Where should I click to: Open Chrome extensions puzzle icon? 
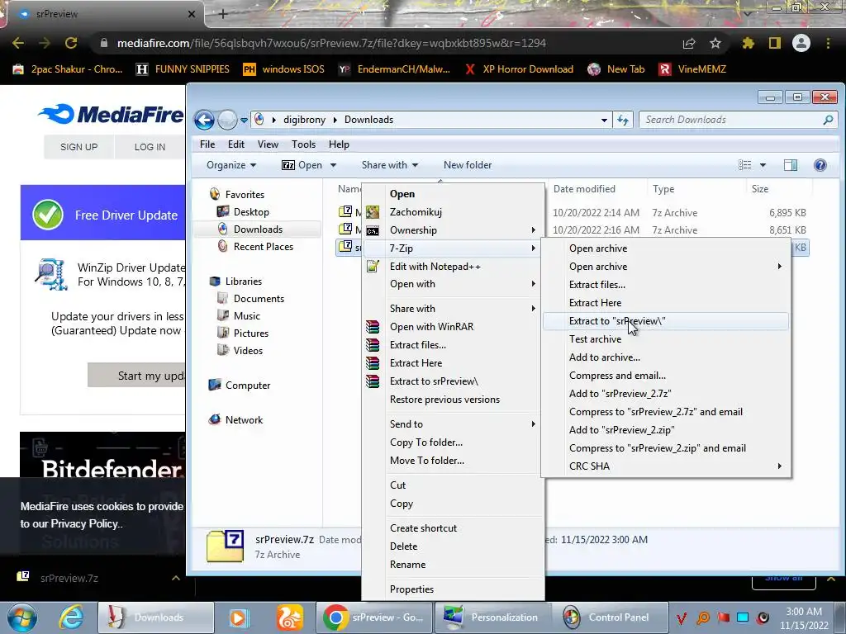click(x=748, y=43)
